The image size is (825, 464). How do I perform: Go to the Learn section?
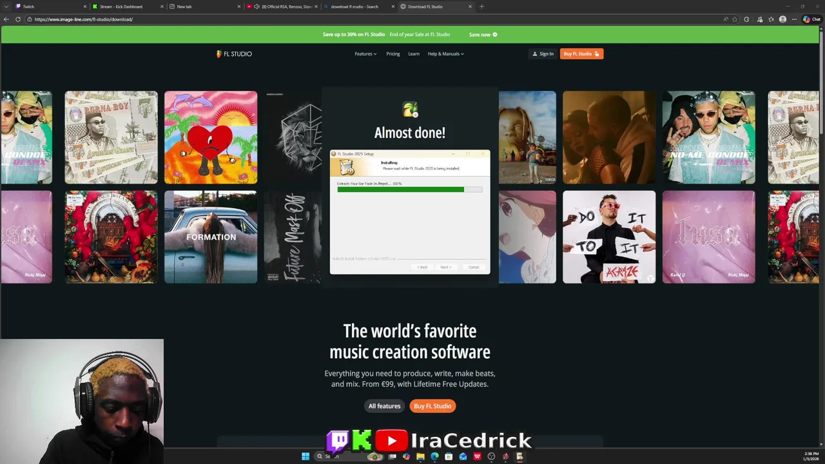[x=414, y=54]
